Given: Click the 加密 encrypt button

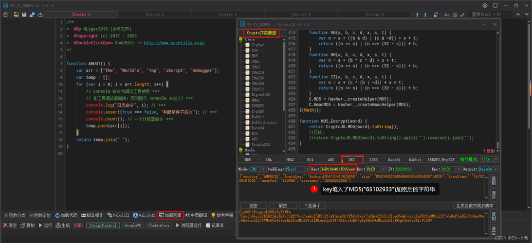Looking at the screenshot, I should point(254,206).
